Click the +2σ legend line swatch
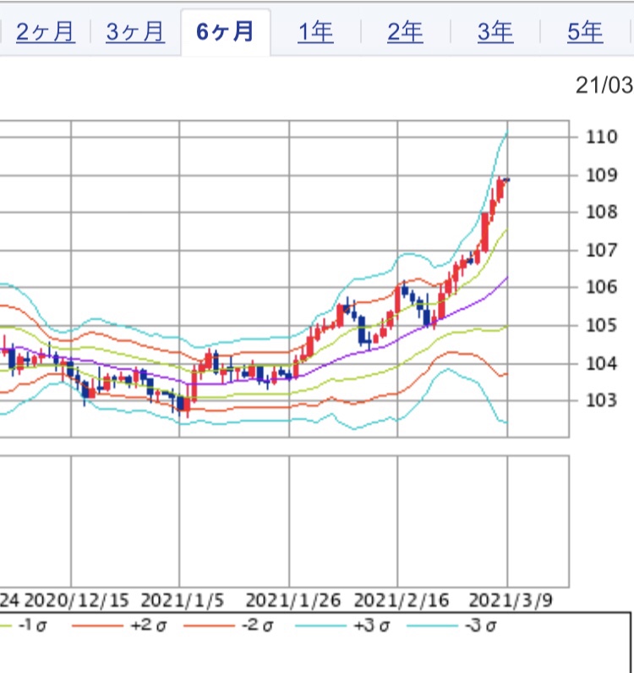This screenshot has width=634, height=673. click(x=97, y=626)
